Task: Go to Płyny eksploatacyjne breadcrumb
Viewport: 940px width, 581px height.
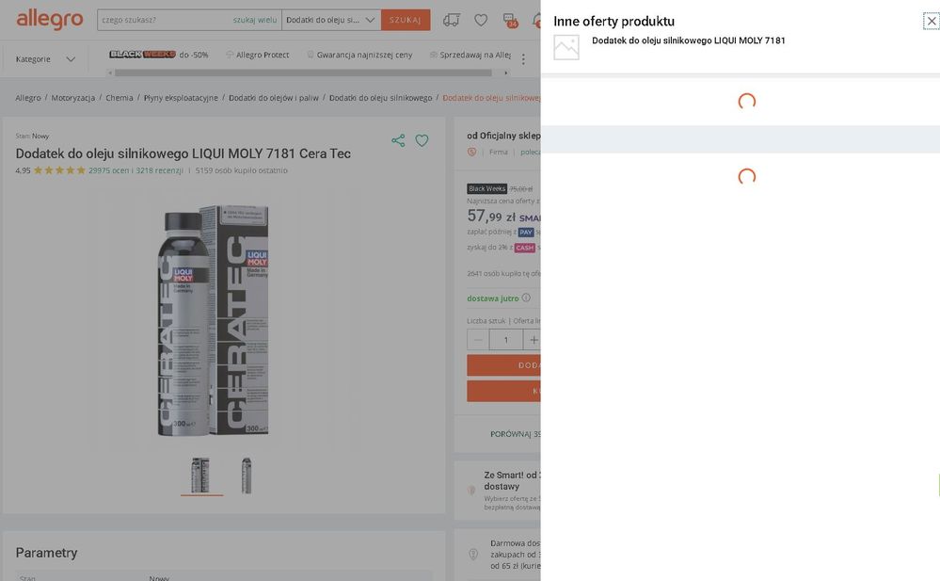Action: [181, 98]
